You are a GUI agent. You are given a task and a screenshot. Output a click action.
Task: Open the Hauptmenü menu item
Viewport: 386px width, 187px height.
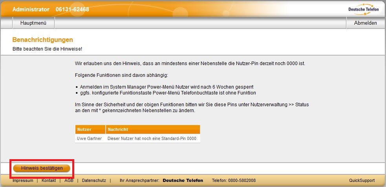coord(33,23)
